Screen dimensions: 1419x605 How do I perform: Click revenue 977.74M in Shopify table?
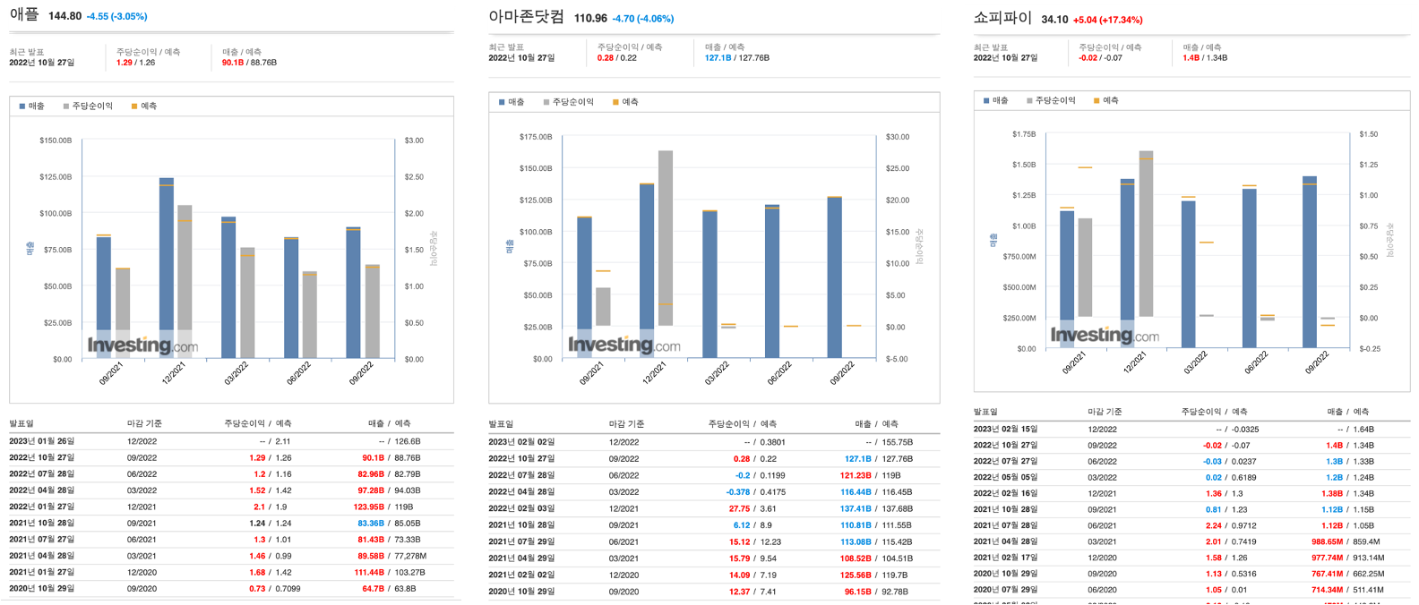[x=1328, y=558]
